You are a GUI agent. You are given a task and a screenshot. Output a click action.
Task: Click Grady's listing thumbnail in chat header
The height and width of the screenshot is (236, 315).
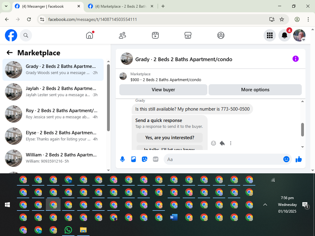126,59
